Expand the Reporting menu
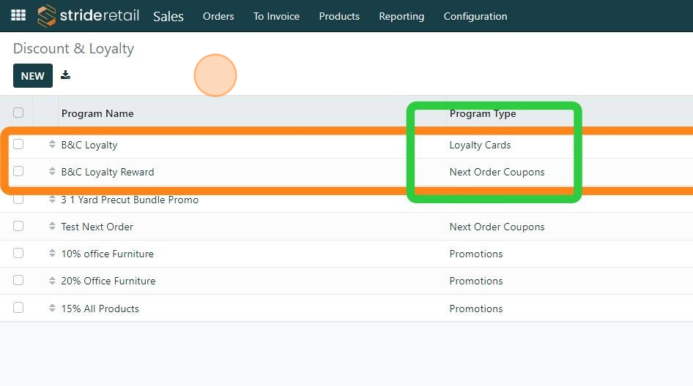Image resolution: width=693 pixels, height=386 pixels. point(401,16)
